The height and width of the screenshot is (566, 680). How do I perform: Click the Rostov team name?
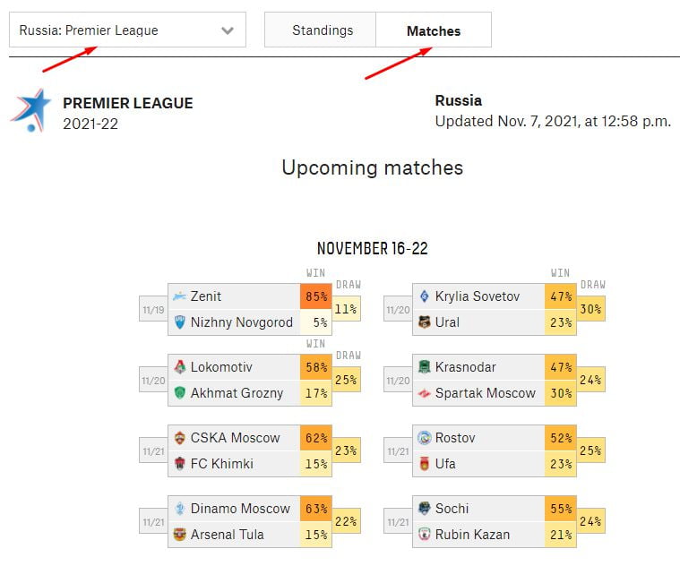click(x=455, y=438)
